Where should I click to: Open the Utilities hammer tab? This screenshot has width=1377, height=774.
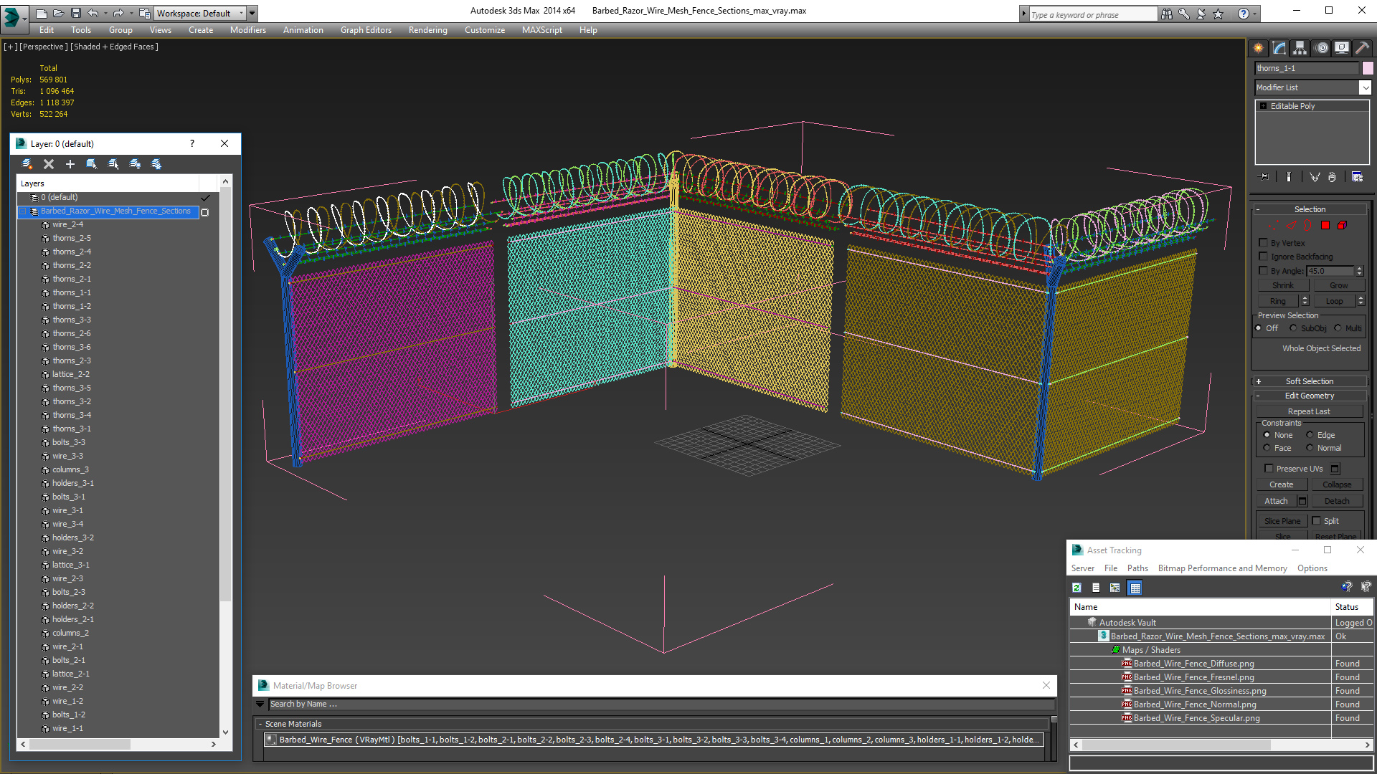click(x=1362, y=48)
